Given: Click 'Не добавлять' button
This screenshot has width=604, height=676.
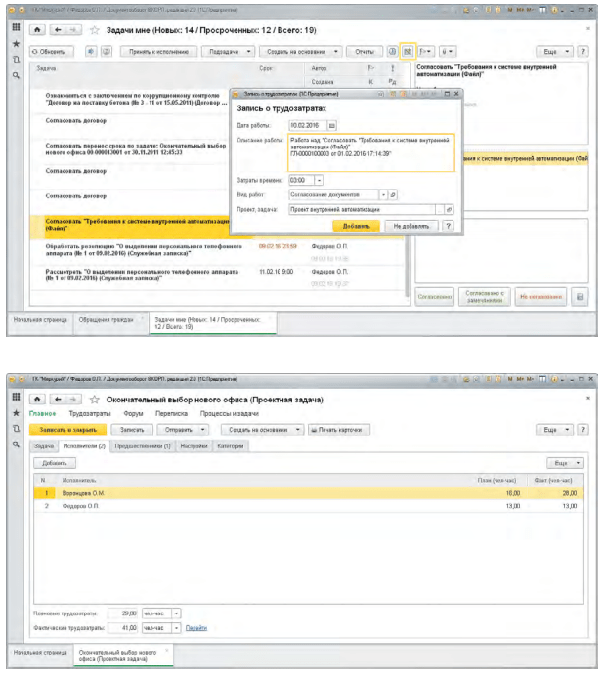Looking at the screenshot, I should pyautogui.click(x=411, y=226).
